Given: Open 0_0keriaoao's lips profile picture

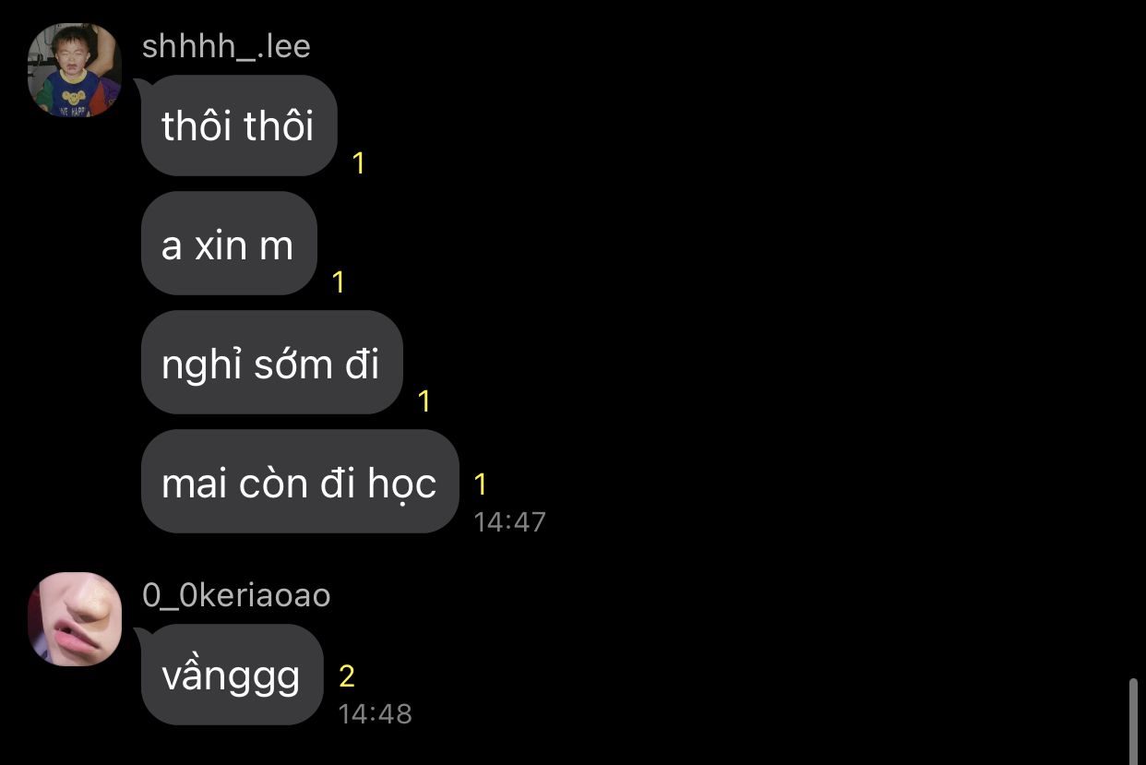Looking at the screenshot, I should pos(74,619).
